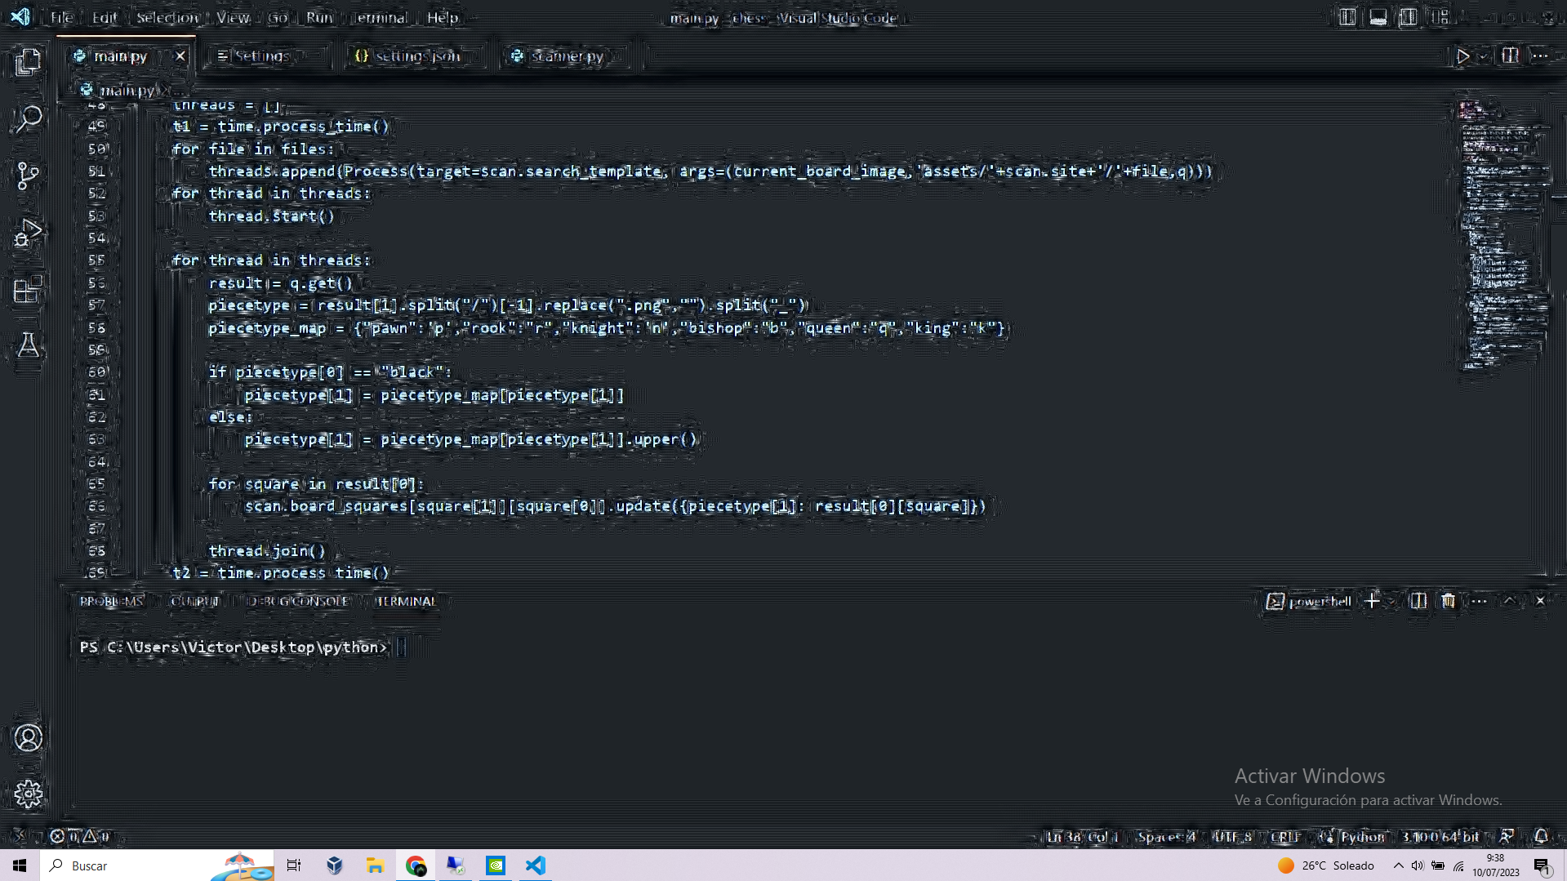Open the Accounts icon in activity bar
1567x881 pixels.
[29, 737]
